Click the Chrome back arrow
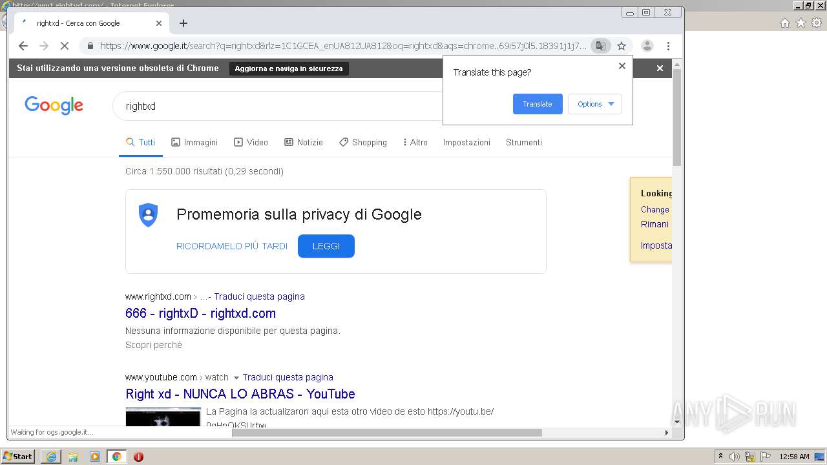 tap(23, 46)
